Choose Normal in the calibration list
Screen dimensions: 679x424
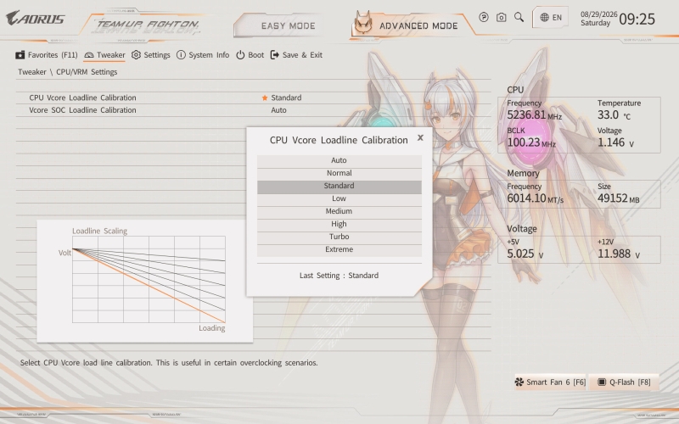tap(339, 173)
